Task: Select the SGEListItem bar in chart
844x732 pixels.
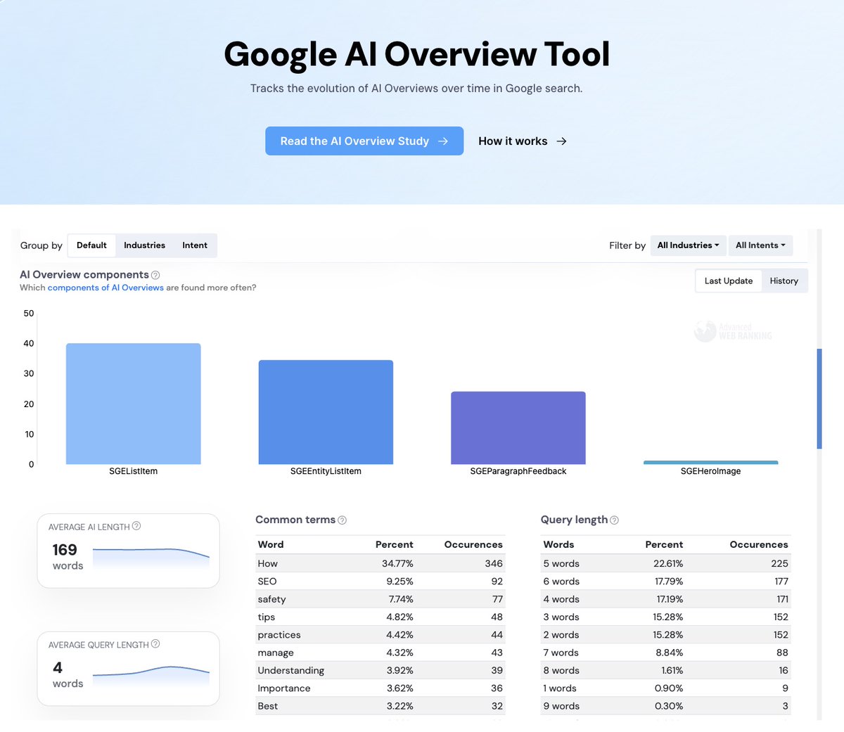Action: pos(133,403)
